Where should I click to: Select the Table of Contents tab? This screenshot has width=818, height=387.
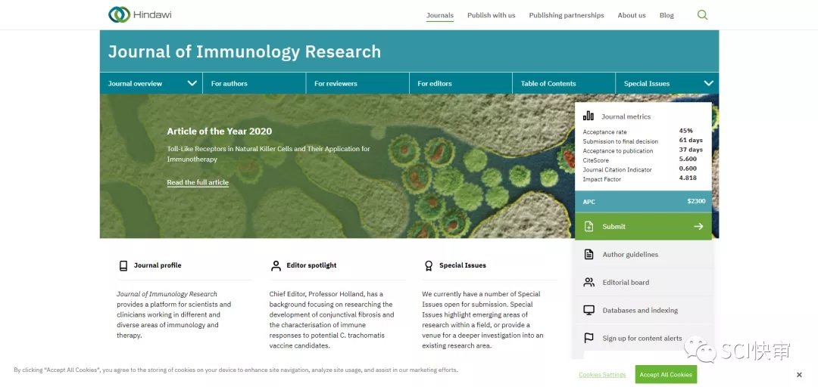pyautogui.click(x=548, y=84)
